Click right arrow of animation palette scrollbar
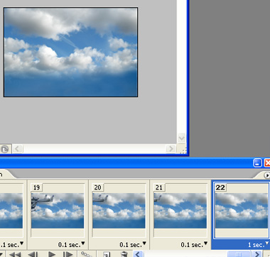 tap(256, 254)
